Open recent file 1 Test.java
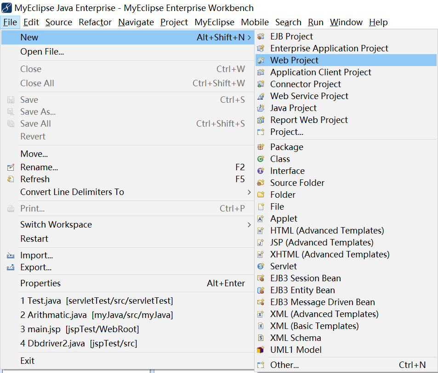438x373 pixels. tap(127, 301)
